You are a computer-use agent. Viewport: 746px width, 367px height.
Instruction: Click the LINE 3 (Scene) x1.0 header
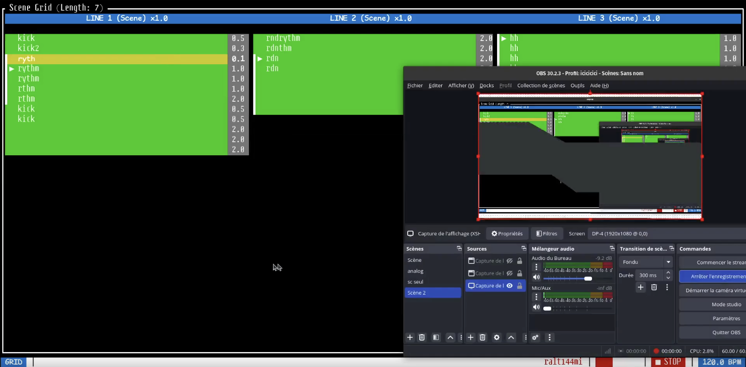point(619,18)
